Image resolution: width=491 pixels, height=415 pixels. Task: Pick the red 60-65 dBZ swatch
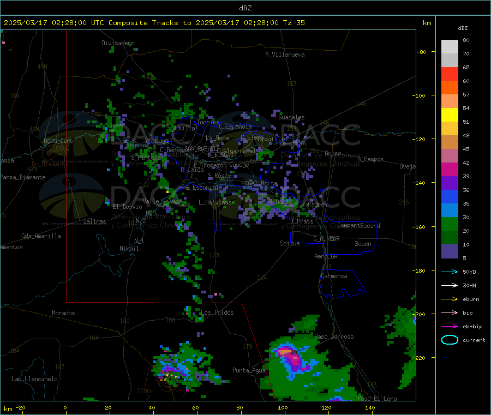coord(450,74)
